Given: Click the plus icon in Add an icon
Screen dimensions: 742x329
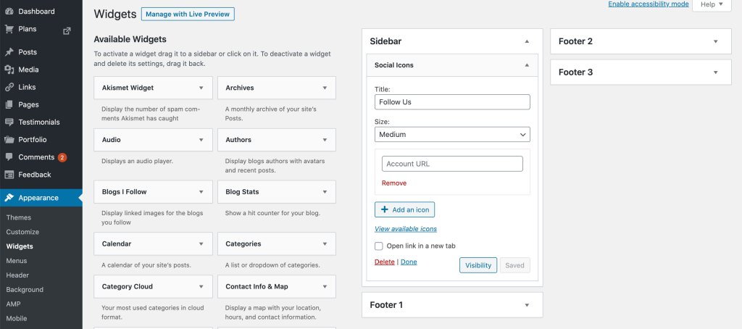Looking at the screenshot, I should click(384, 209).
